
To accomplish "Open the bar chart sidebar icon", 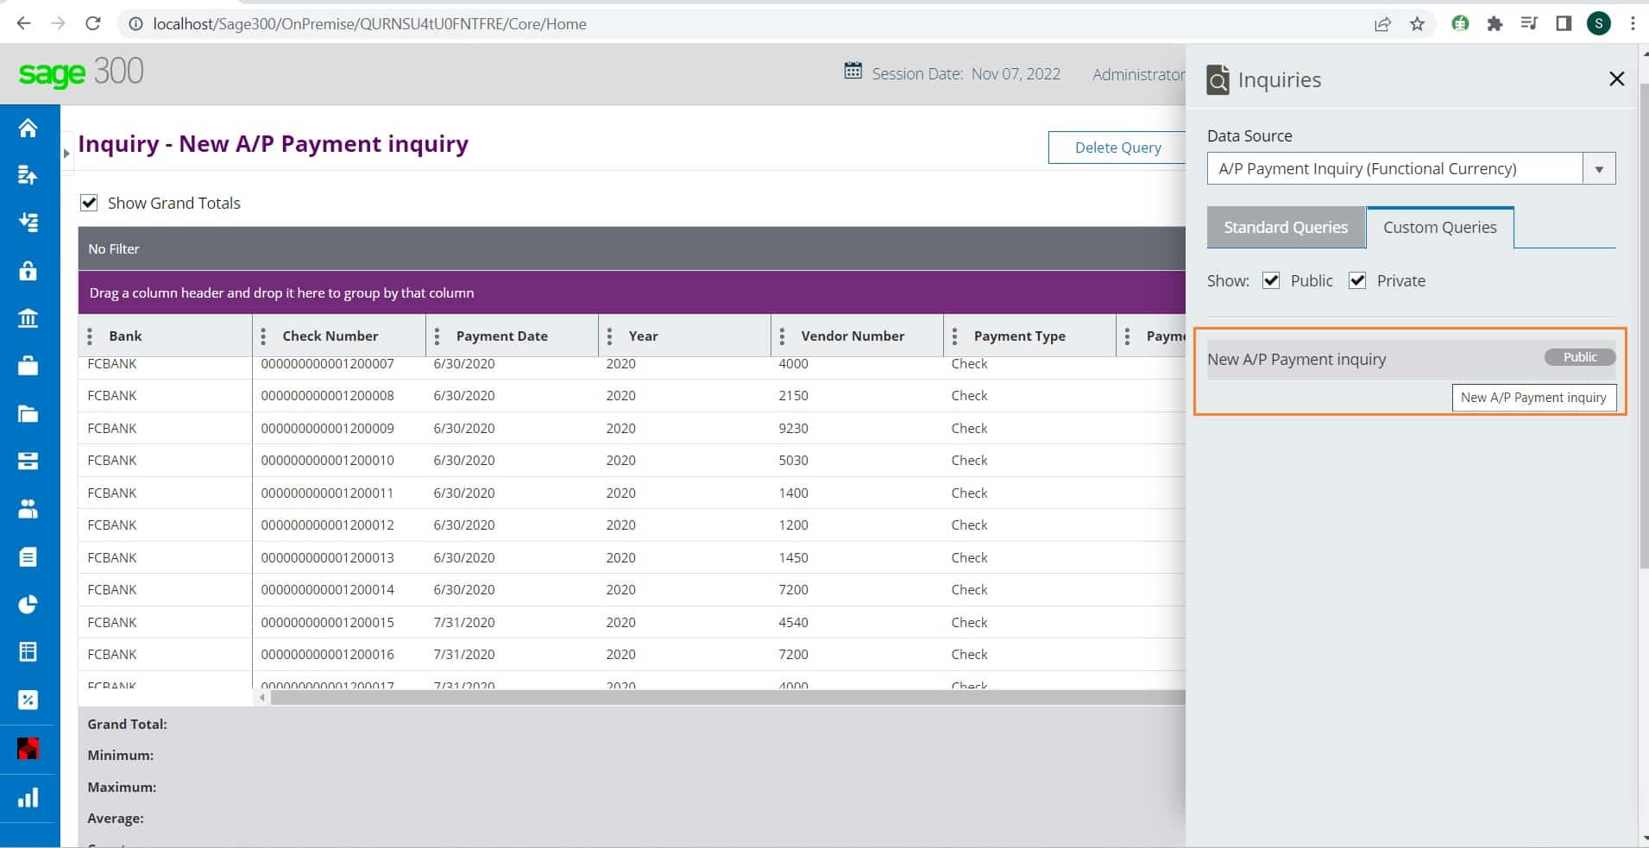I will tap(28, 797).
